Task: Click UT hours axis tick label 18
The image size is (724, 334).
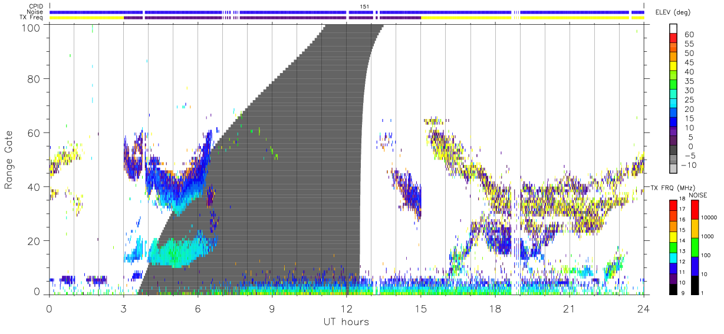Action: (495, 309)
